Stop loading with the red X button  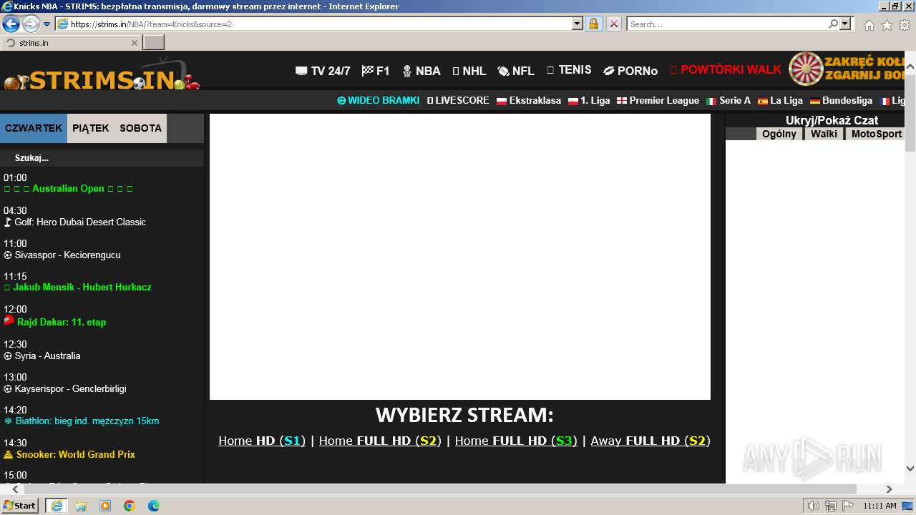coord(614,24)
